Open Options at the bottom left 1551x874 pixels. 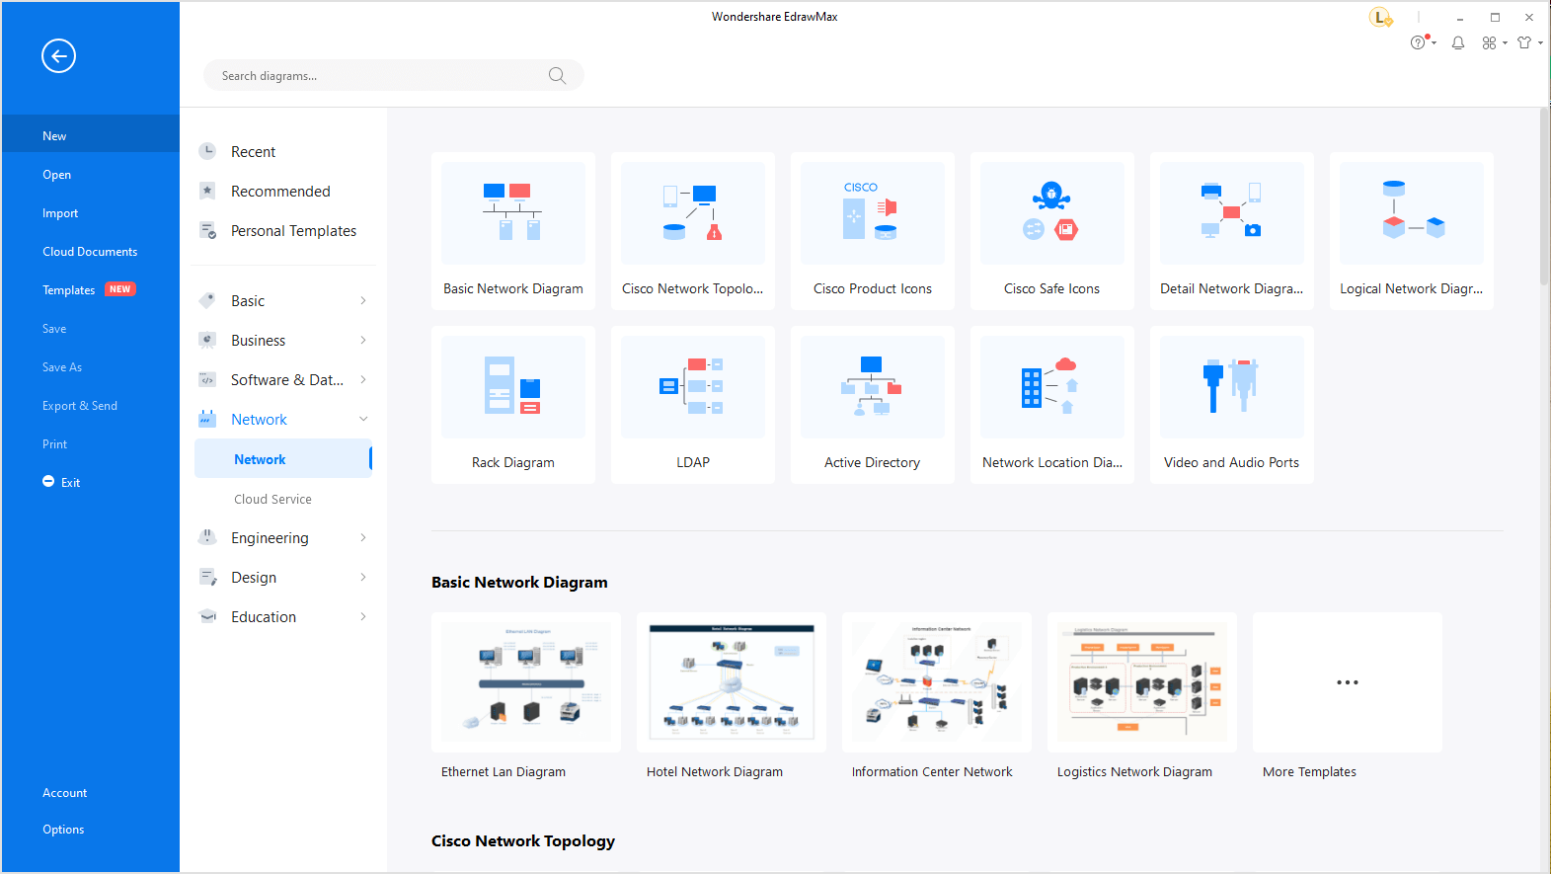coord(63,829)
